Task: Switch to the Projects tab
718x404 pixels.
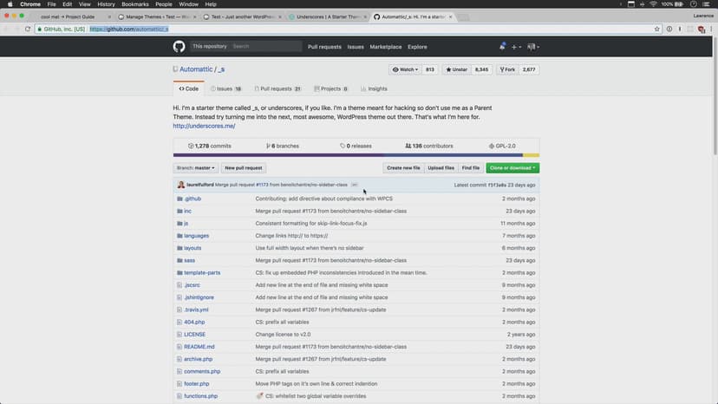Action: pyautogui.click(x=331, y=88)
